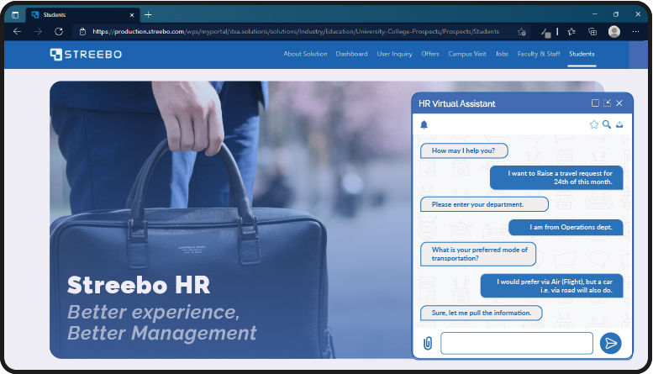
Task: Click the travel request message bubble
Action: pos(556,178)
